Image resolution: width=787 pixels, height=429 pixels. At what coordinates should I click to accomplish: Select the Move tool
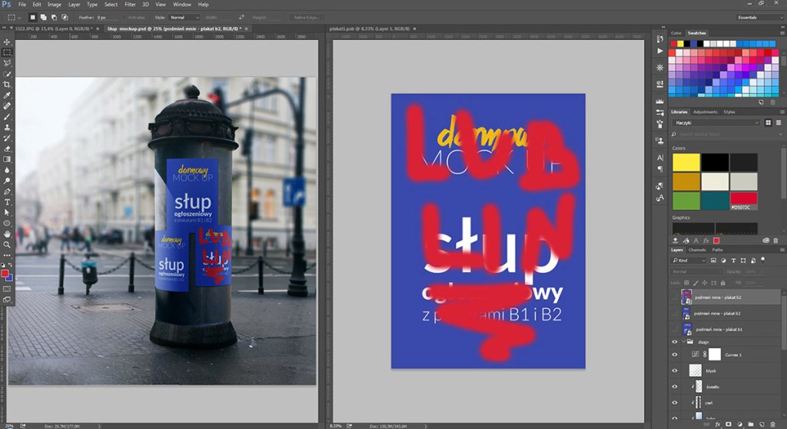pyautogui.click(x=7, y=42)
